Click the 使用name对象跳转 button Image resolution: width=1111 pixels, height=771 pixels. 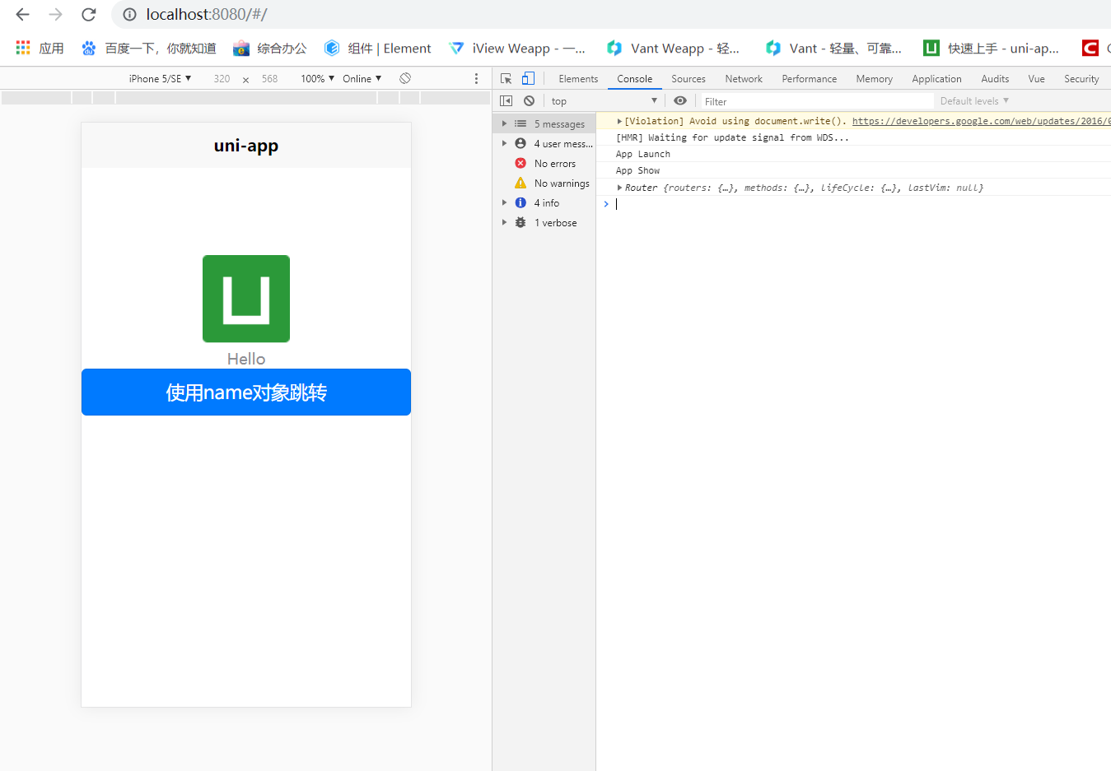coord(246,392)
